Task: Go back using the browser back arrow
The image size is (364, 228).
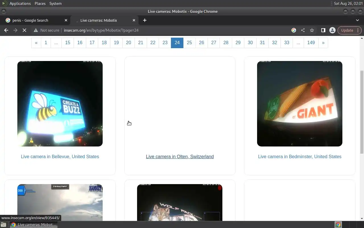Action: (x=6, y=30)
